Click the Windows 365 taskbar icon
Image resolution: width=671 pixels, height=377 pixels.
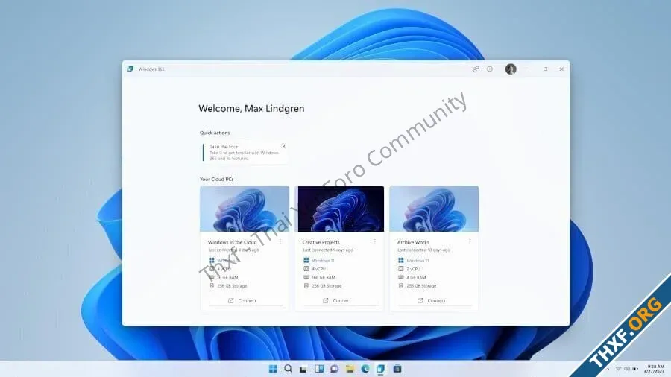[380, 369]
